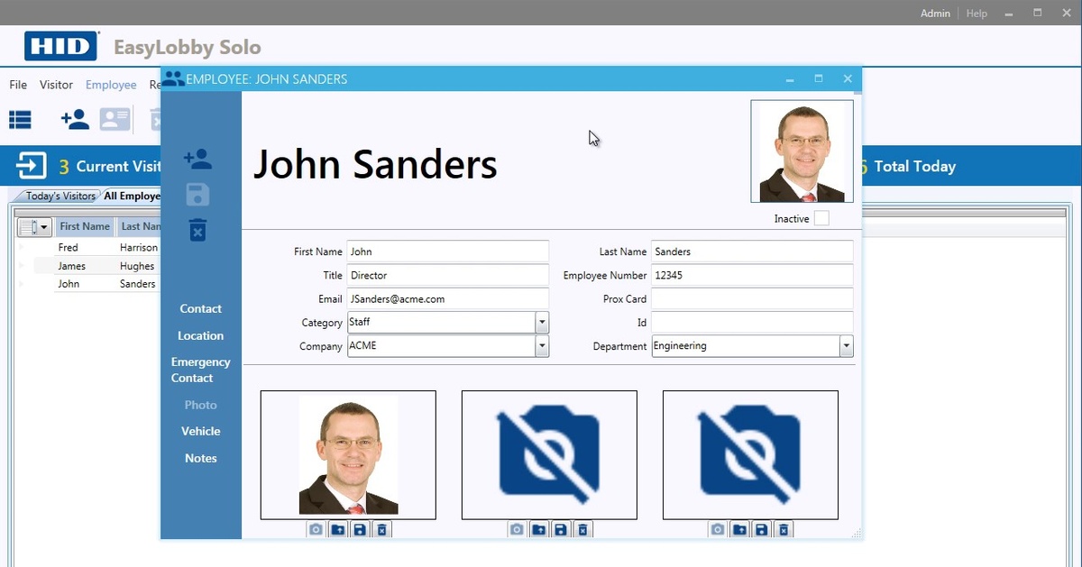1082x567 pixels.
Task: Select the Sanders cell in employee list
Action: pos(138,284)
